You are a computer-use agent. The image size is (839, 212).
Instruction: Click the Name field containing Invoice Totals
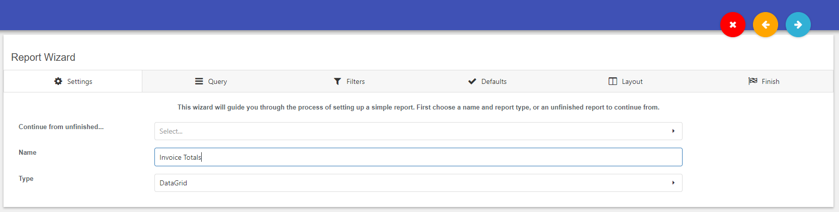[418, 157]
